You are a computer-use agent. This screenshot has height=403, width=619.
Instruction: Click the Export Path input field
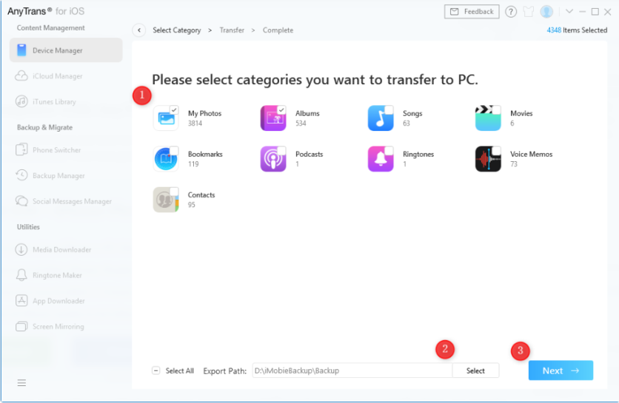pyautogui.click(x=352, y=370)
